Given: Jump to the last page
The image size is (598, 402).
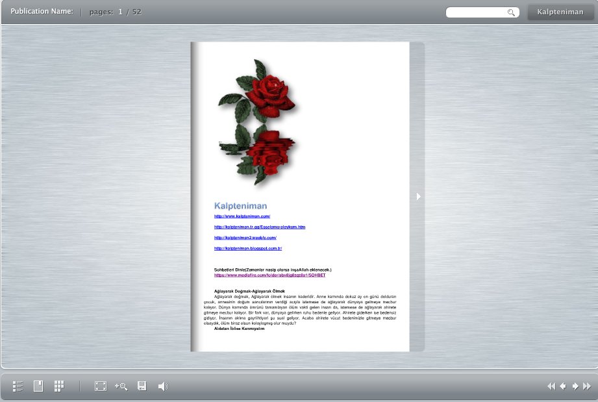Looking at the screenshot, I should pyautogui.click(x=587, y=386).
